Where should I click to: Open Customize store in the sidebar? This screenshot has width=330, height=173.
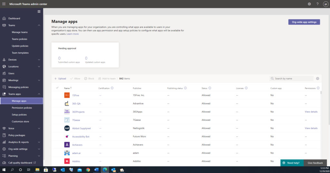[20, 122]
